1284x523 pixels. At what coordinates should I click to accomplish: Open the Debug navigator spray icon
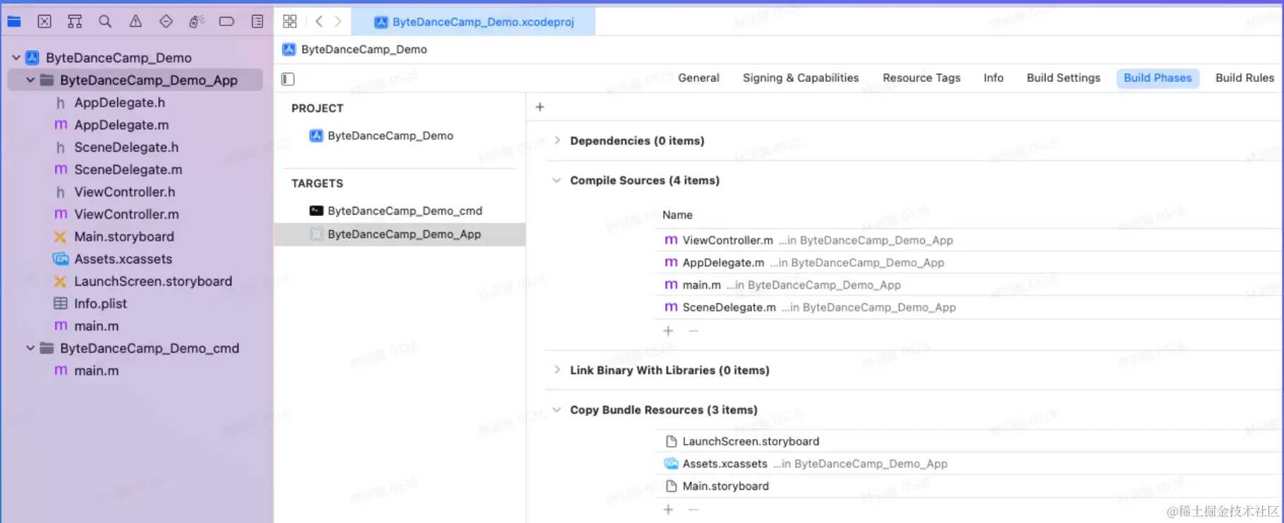[196, 22]
